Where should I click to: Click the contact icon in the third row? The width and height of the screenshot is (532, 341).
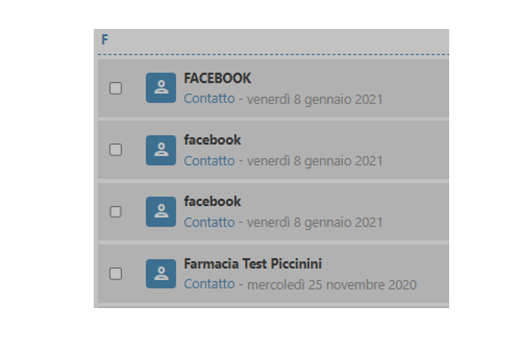click(161, 212)
